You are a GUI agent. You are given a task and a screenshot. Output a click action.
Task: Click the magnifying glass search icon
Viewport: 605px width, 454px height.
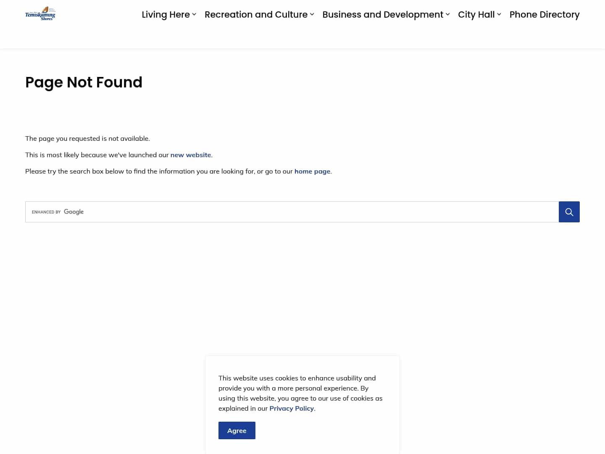point(569,211)
